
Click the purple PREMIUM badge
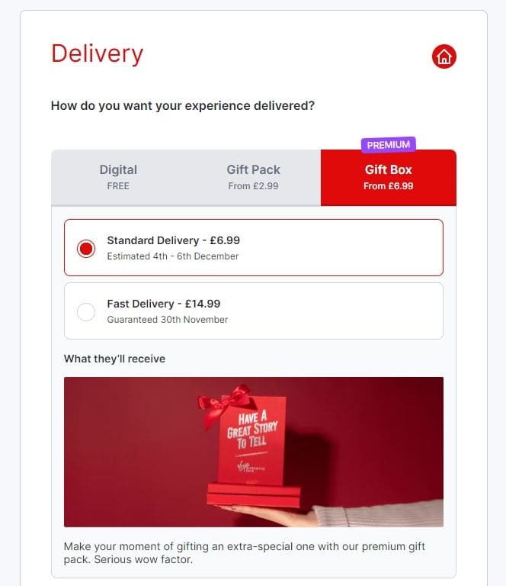pyautogui.click(x=388, y=145)
